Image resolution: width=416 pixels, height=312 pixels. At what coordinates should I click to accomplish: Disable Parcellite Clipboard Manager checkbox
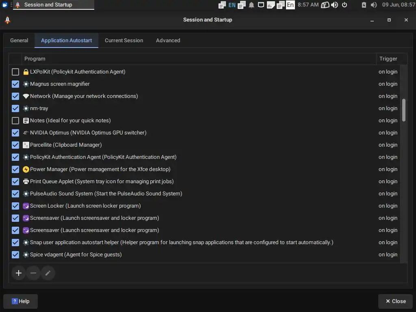[x=15, y=145]
